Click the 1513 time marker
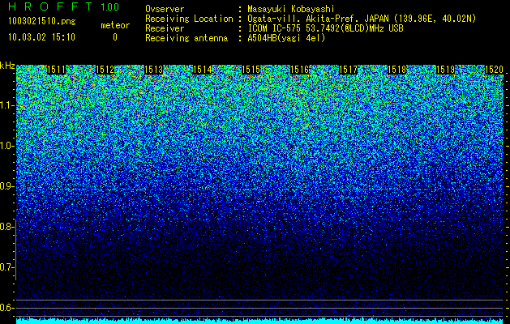This screenshot has width=510, height=324. pyautogui.click(x=153, y=70)
